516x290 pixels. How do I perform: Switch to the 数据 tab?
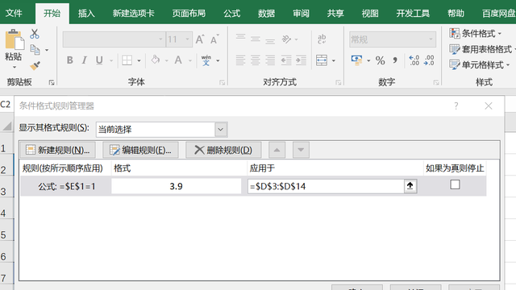[266, 13]
